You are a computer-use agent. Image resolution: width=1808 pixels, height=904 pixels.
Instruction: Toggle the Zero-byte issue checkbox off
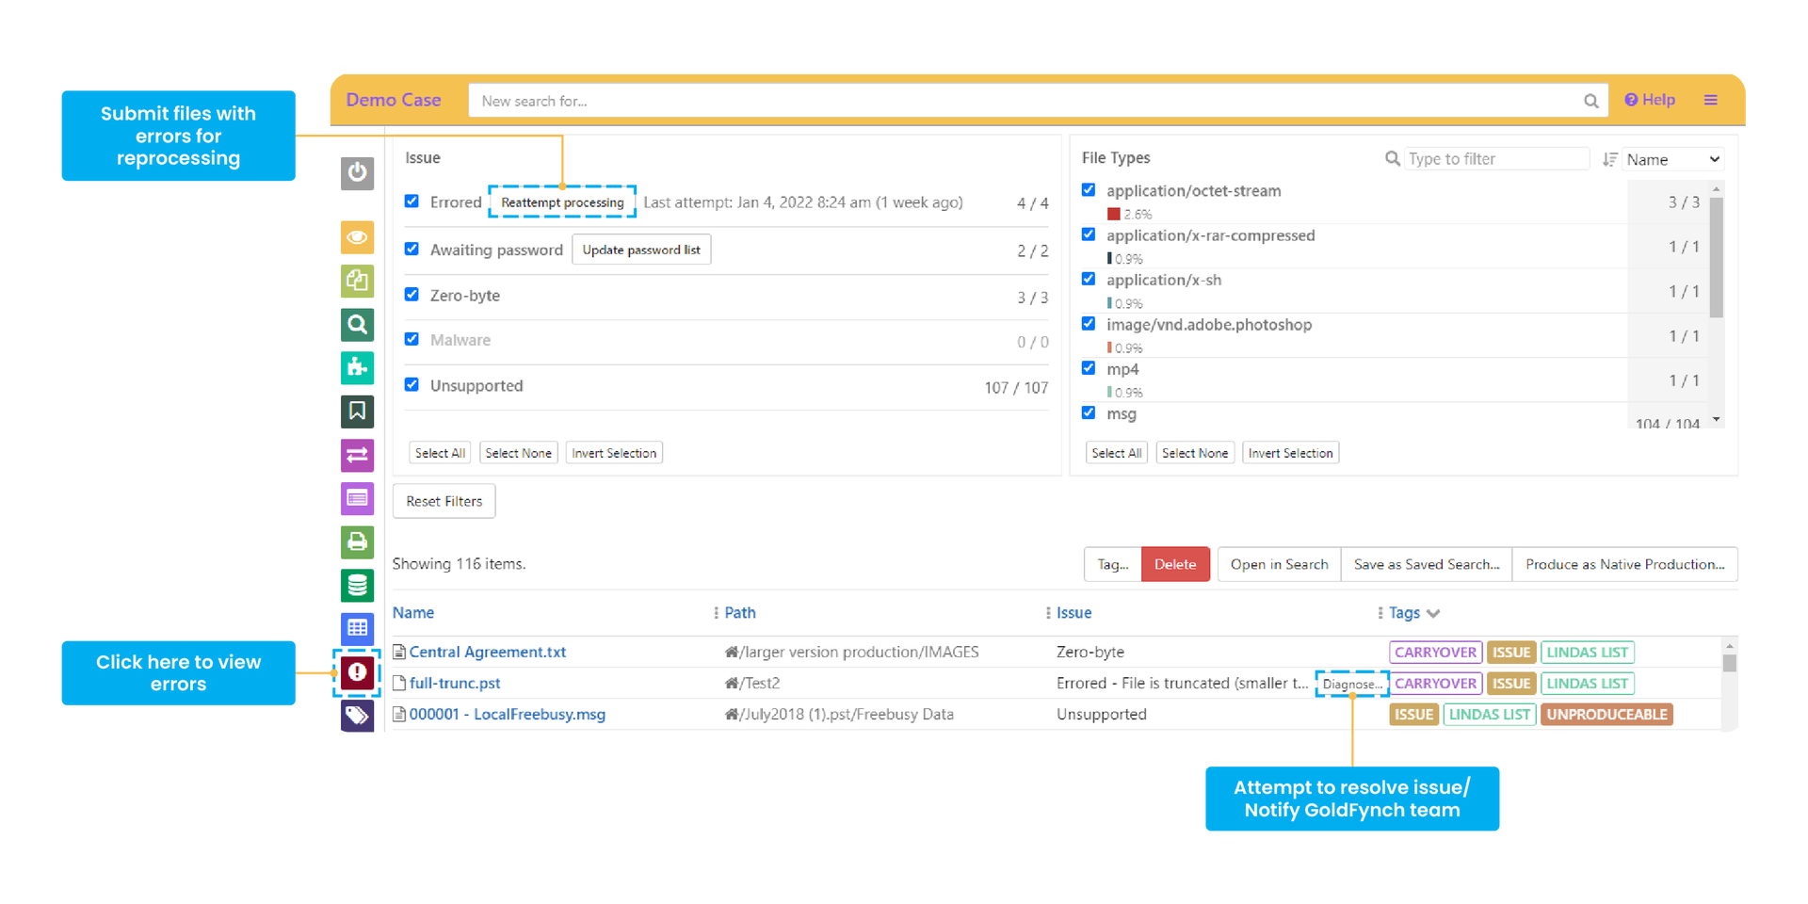[412, 294]
